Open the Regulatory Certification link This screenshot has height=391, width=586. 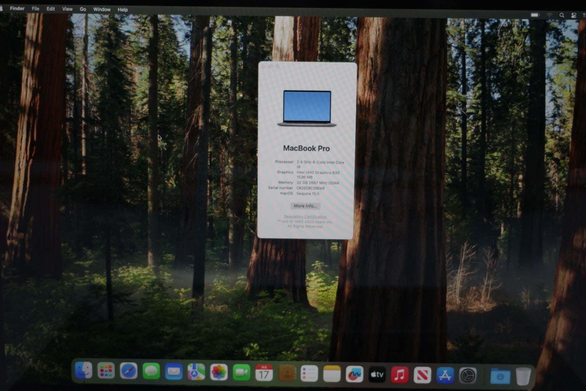point(305,217)
